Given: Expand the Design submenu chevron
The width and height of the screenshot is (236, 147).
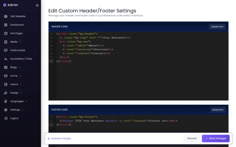Looking at the screenshot, I should point(21,93).
